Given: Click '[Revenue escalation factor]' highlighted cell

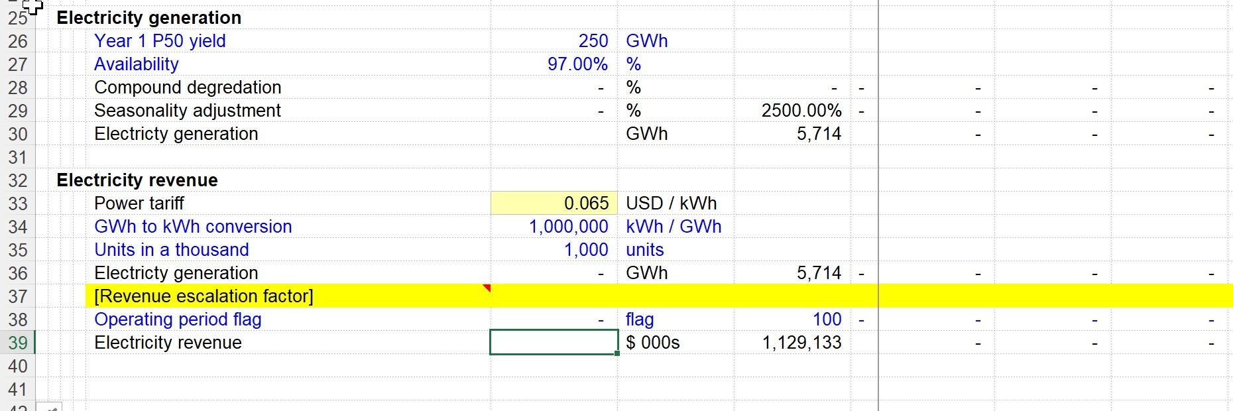Looking at the screenshot, I should 204,296.
